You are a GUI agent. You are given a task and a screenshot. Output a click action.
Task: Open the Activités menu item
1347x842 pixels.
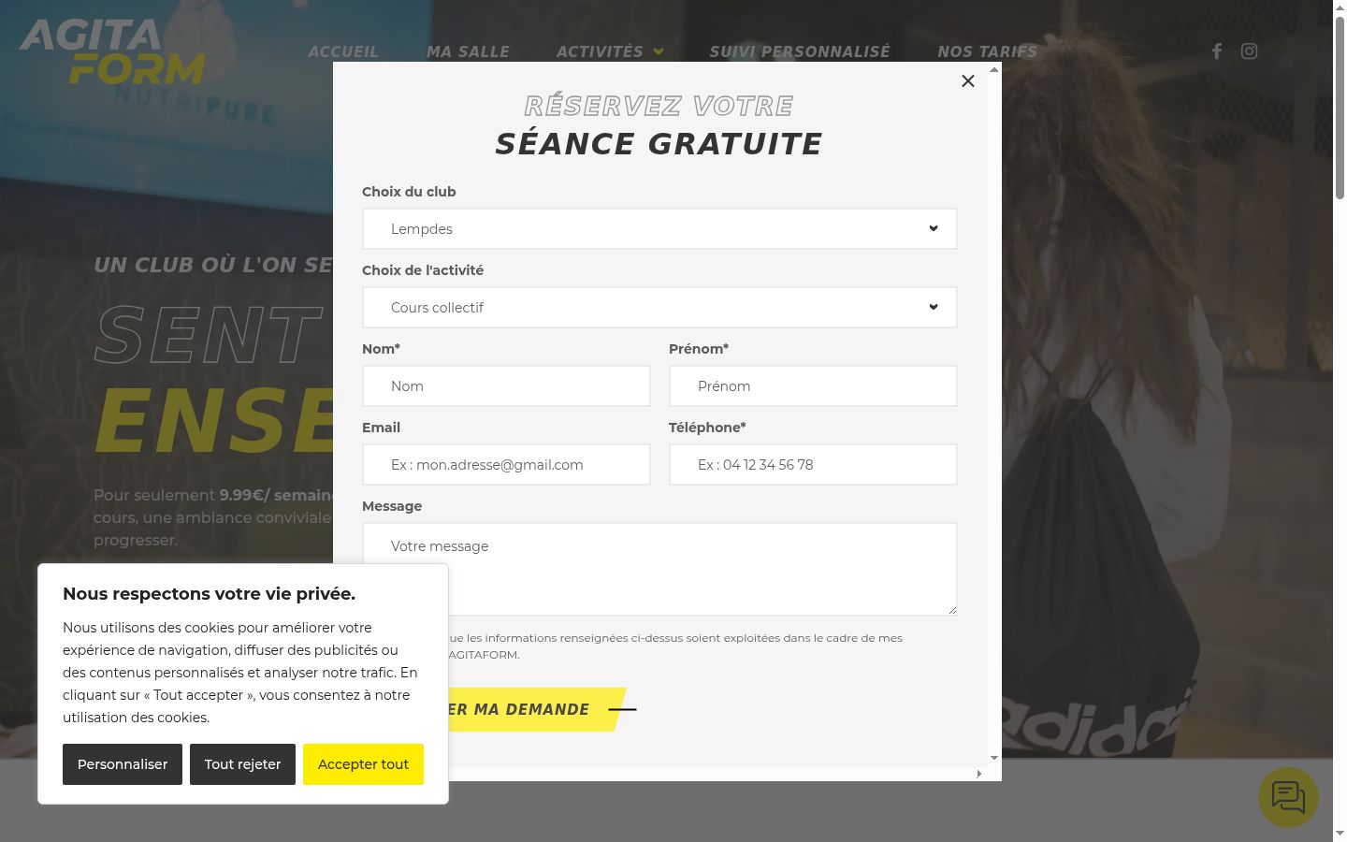pos(600,51)
